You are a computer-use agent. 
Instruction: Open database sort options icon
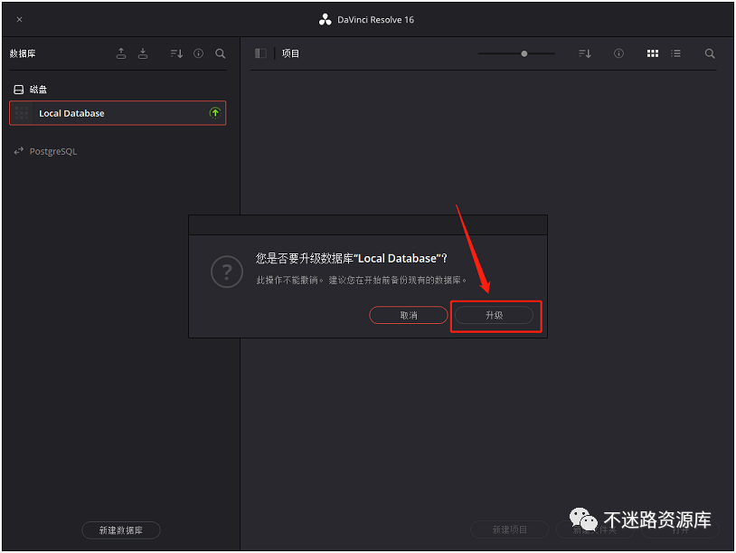coord(176,53)
